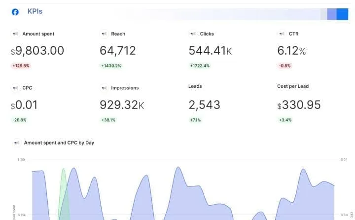
Task: Click the +1430.2% change badge
Action: (x=111, y=66)
